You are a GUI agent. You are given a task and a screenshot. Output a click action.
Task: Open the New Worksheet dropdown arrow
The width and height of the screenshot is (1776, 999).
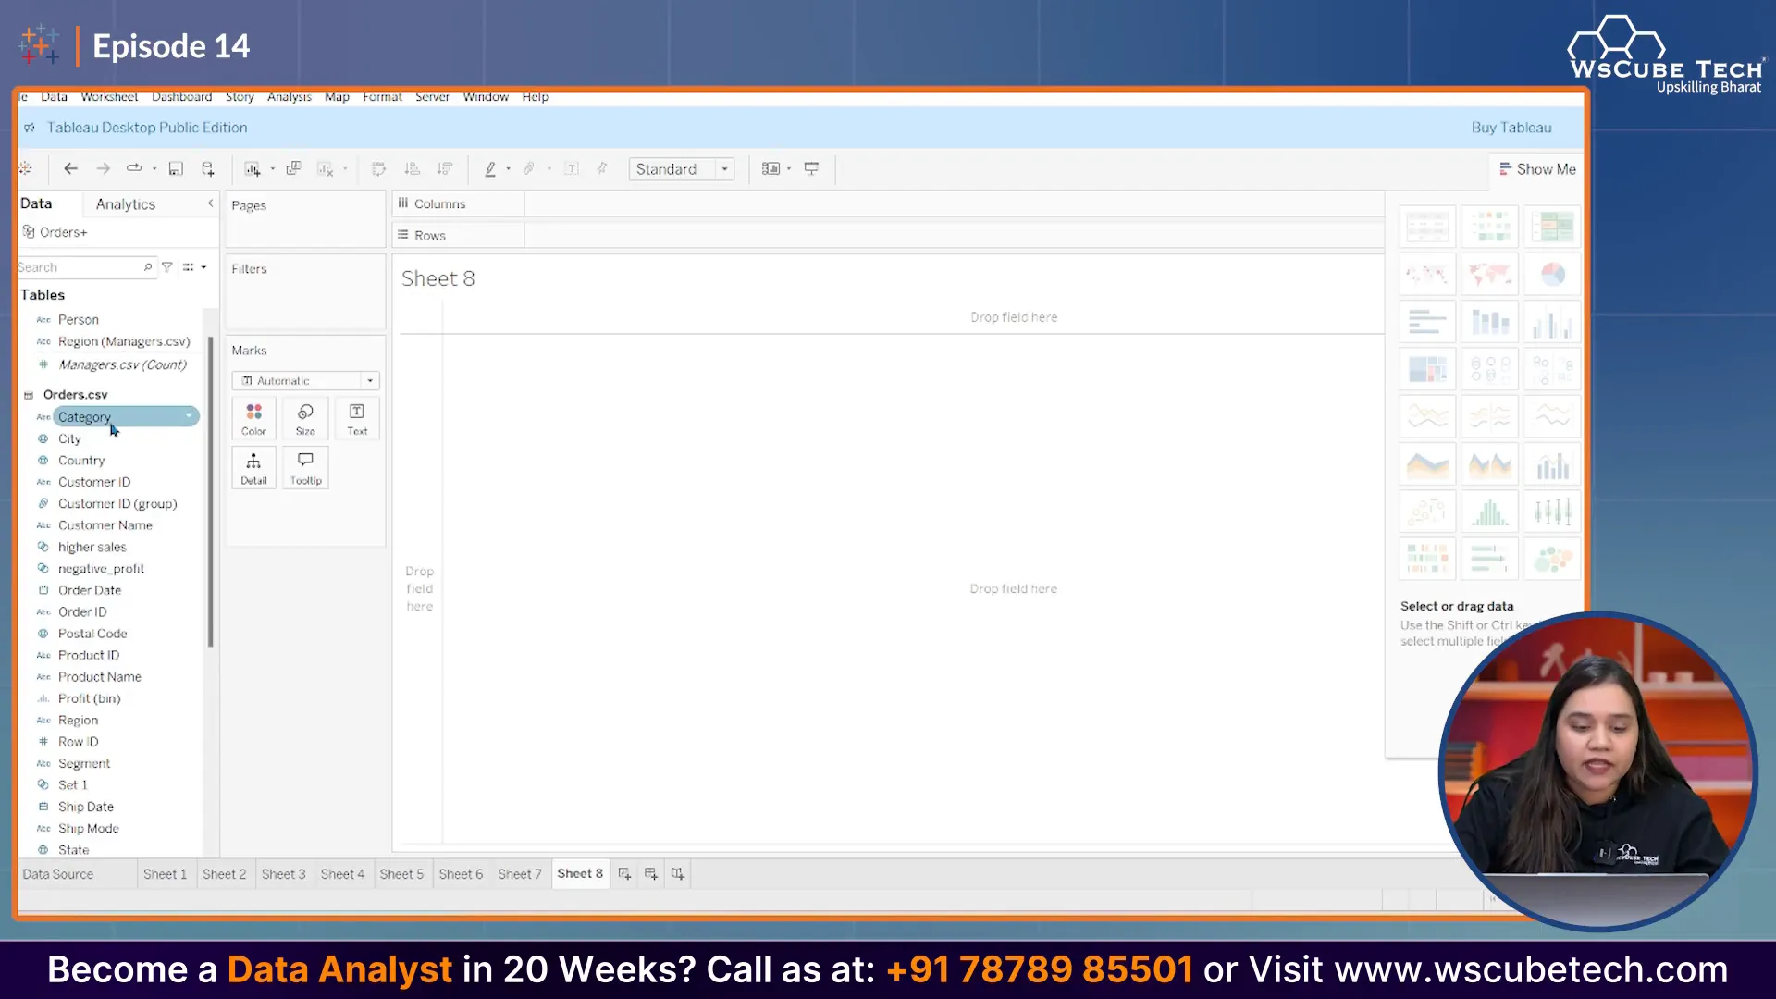coord(272,168)
